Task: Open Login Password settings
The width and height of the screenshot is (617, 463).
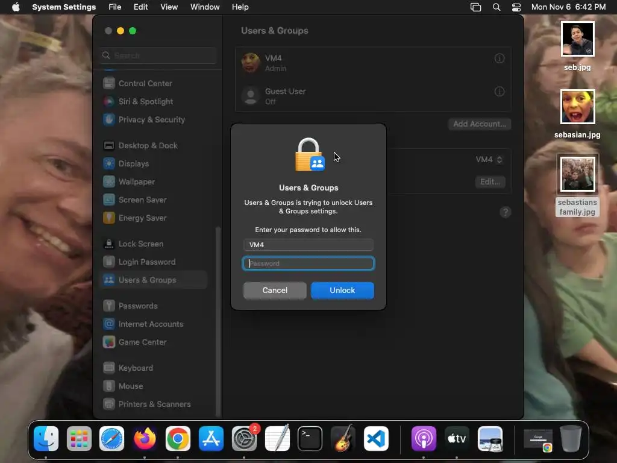Action: [x=154, y=262]
